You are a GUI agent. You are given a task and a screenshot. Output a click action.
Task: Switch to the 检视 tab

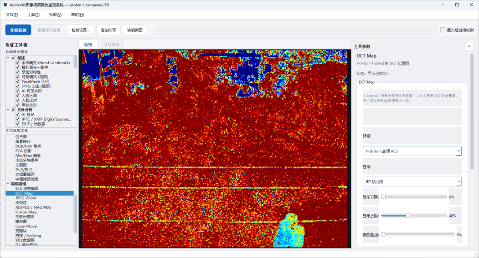coord(88,45)
